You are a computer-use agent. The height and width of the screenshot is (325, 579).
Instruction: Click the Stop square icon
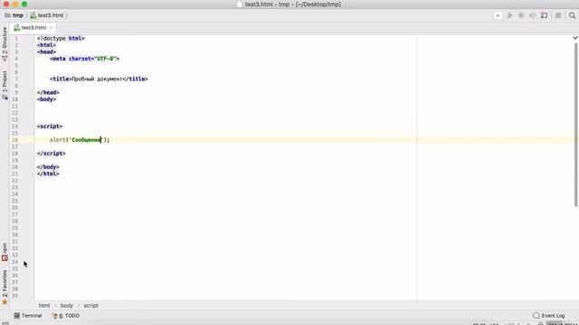point(558,15)
